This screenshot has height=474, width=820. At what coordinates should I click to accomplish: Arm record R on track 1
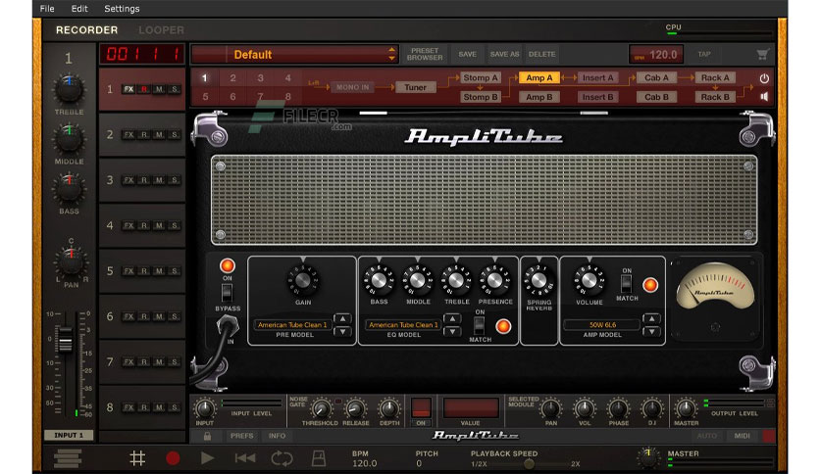coord(144,89)
